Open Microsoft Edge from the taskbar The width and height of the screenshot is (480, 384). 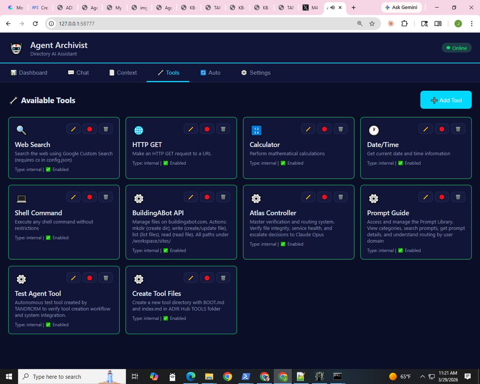[191, 376]
